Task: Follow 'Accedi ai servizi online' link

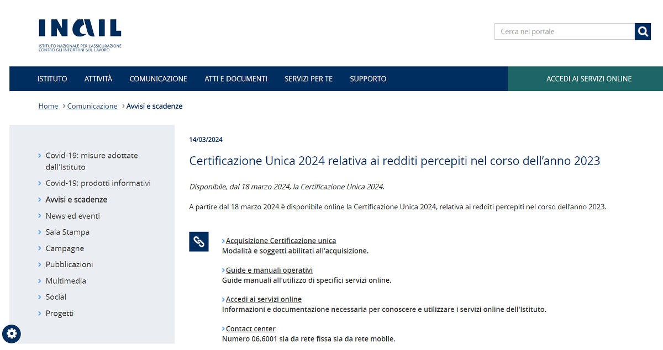Action: point(264,299)
